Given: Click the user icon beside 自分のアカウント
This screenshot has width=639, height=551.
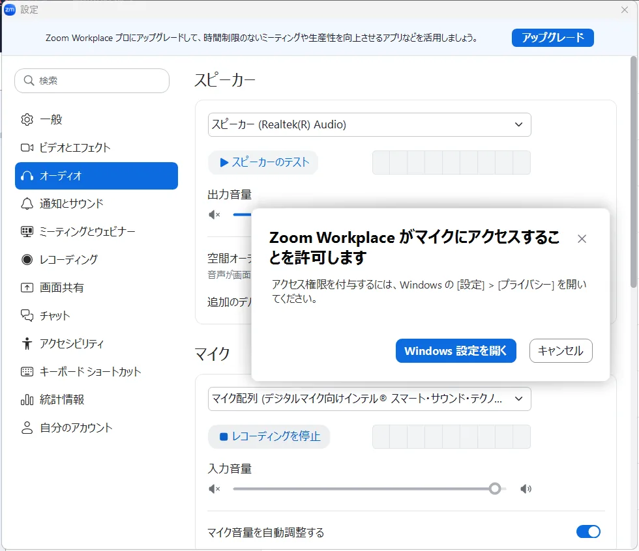Looking at the screenshot, I should pos(27,428).
